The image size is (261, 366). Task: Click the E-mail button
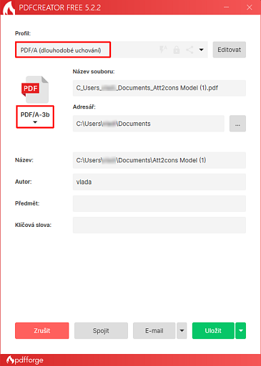[154, 330]
